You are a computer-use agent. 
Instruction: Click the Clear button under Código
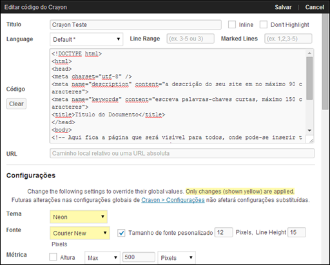click(16, 104)
